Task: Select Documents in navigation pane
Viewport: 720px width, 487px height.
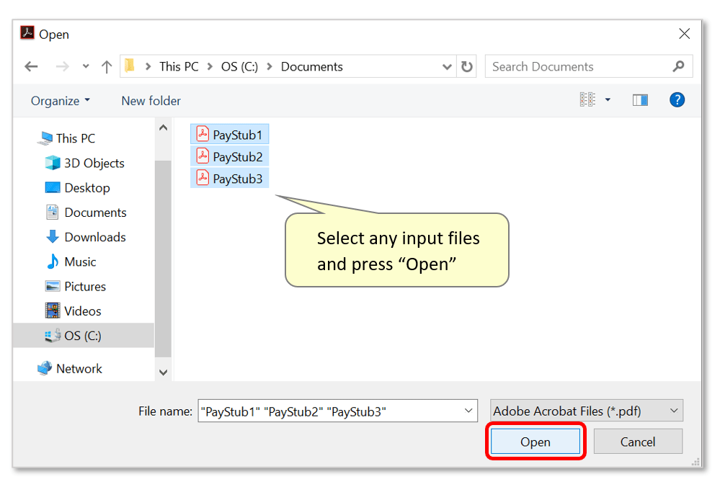Action: pyautogui.click(x=86, y=213)
